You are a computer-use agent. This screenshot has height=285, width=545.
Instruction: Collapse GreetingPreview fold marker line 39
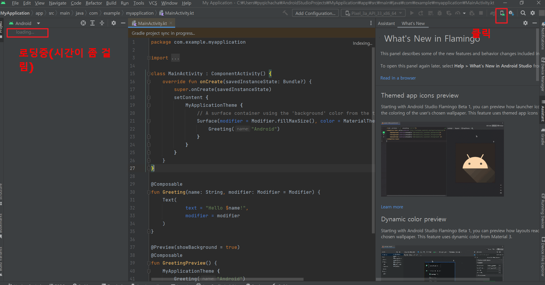(149, 263)
